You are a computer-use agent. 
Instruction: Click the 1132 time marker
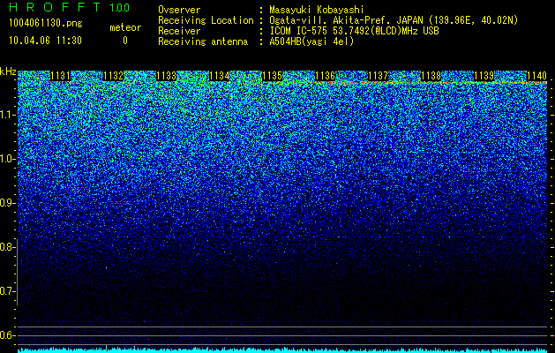pos(113,76)
